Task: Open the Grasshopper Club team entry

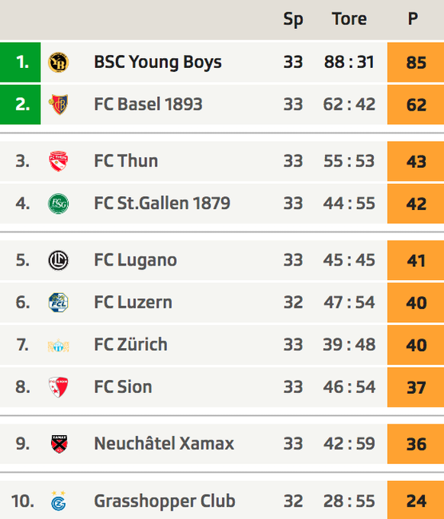Action: 165,501
